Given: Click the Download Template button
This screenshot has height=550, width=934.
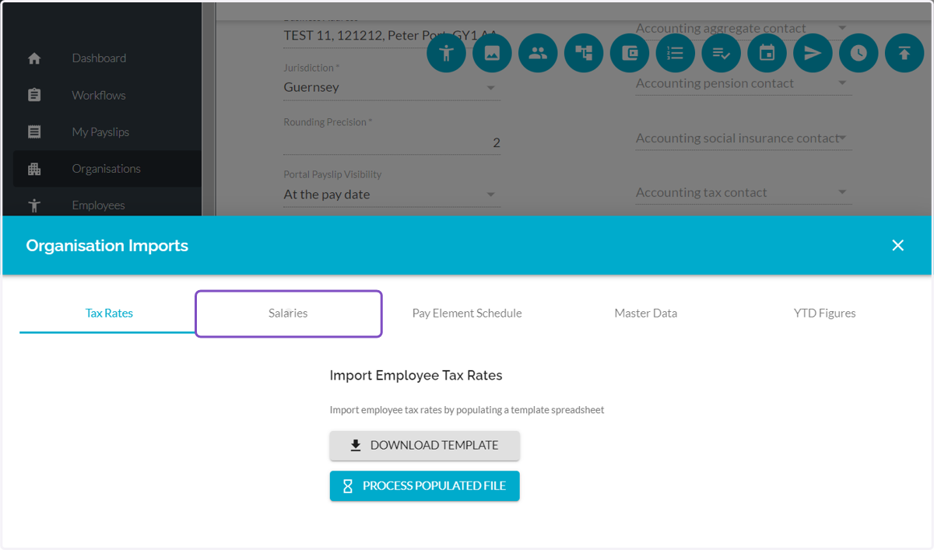Looking at the screenshot, I should [x=425, y=446].
